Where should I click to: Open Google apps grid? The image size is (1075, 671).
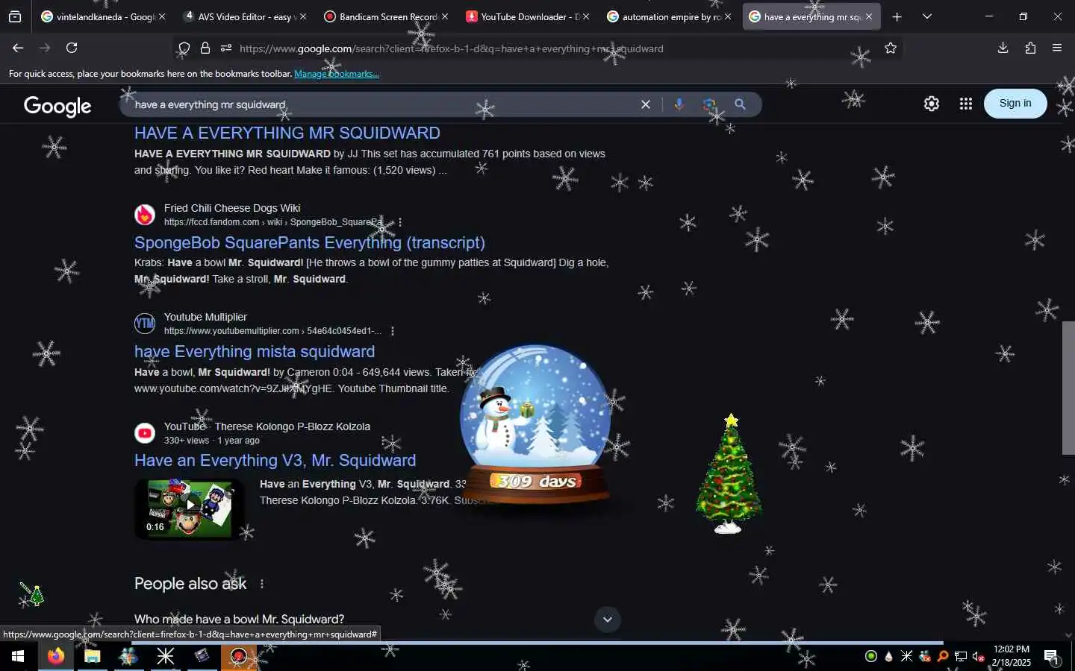(966, 104)
